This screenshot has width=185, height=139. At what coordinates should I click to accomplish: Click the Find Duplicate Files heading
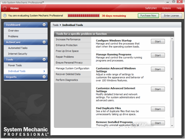[x=108, y=108]
